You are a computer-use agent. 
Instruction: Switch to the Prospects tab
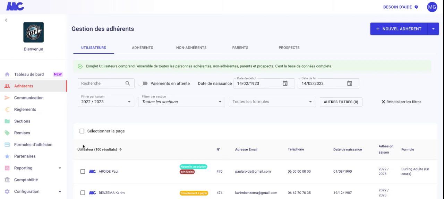tap(289, 48)
